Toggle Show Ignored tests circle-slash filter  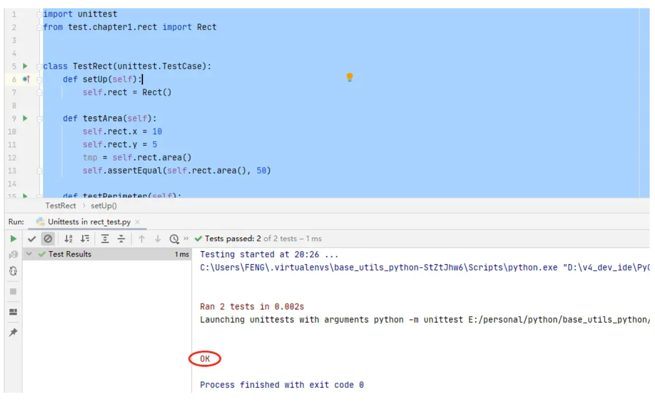[x=48, y=239]
